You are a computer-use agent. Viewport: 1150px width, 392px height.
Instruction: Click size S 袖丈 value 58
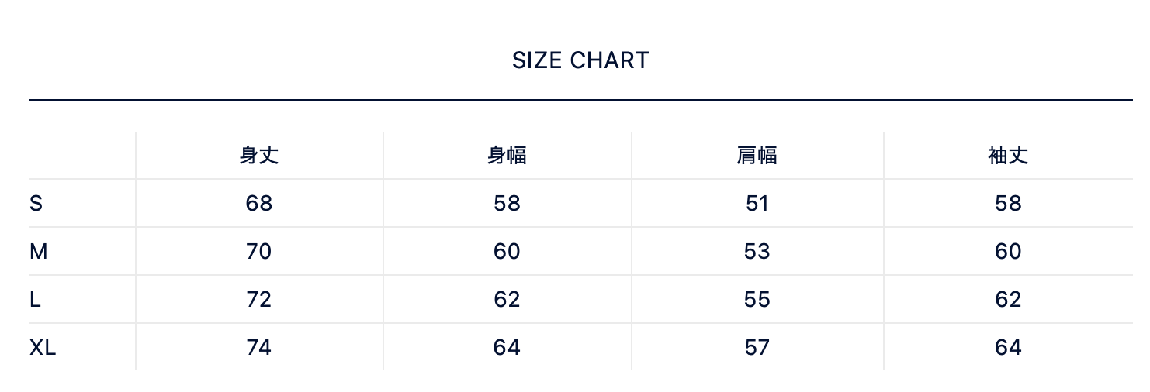click(x=1008, y=204)
